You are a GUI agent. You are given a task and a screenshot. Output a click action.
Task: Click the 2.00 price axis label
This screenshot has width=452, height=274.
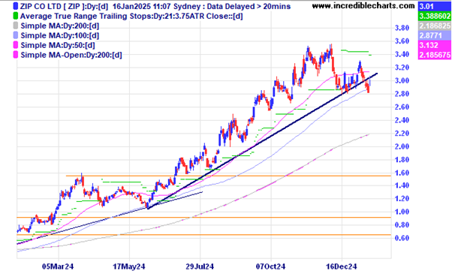402,146
